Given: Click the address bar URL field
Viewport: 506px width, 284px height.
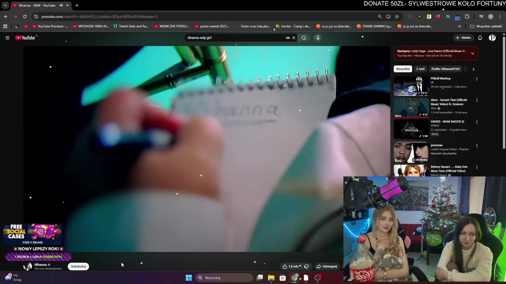Looking at the screenshot, I should tap(206, 17).
